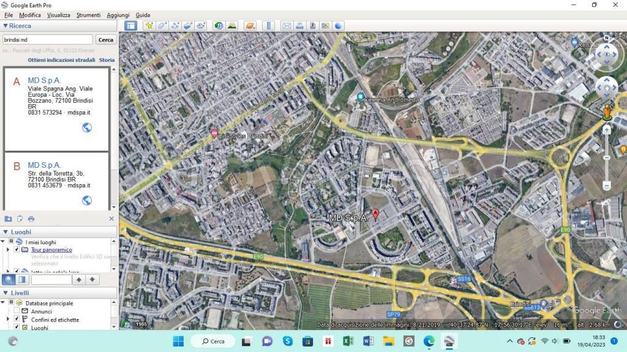This screenshot has height=352, width=627.
Task: Open globe link for result A
Action: (87, 127)
